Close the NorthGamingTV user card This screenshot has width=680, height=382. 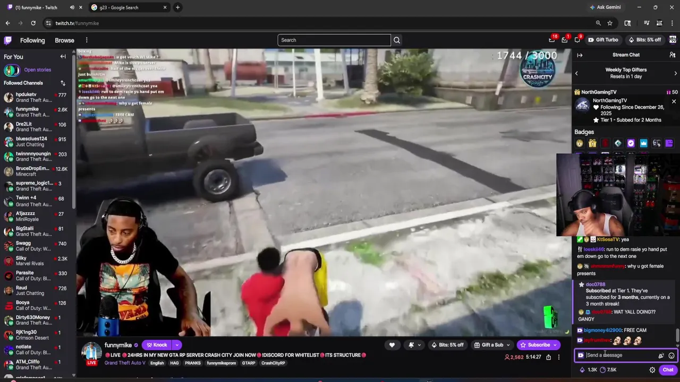(674, 101)
